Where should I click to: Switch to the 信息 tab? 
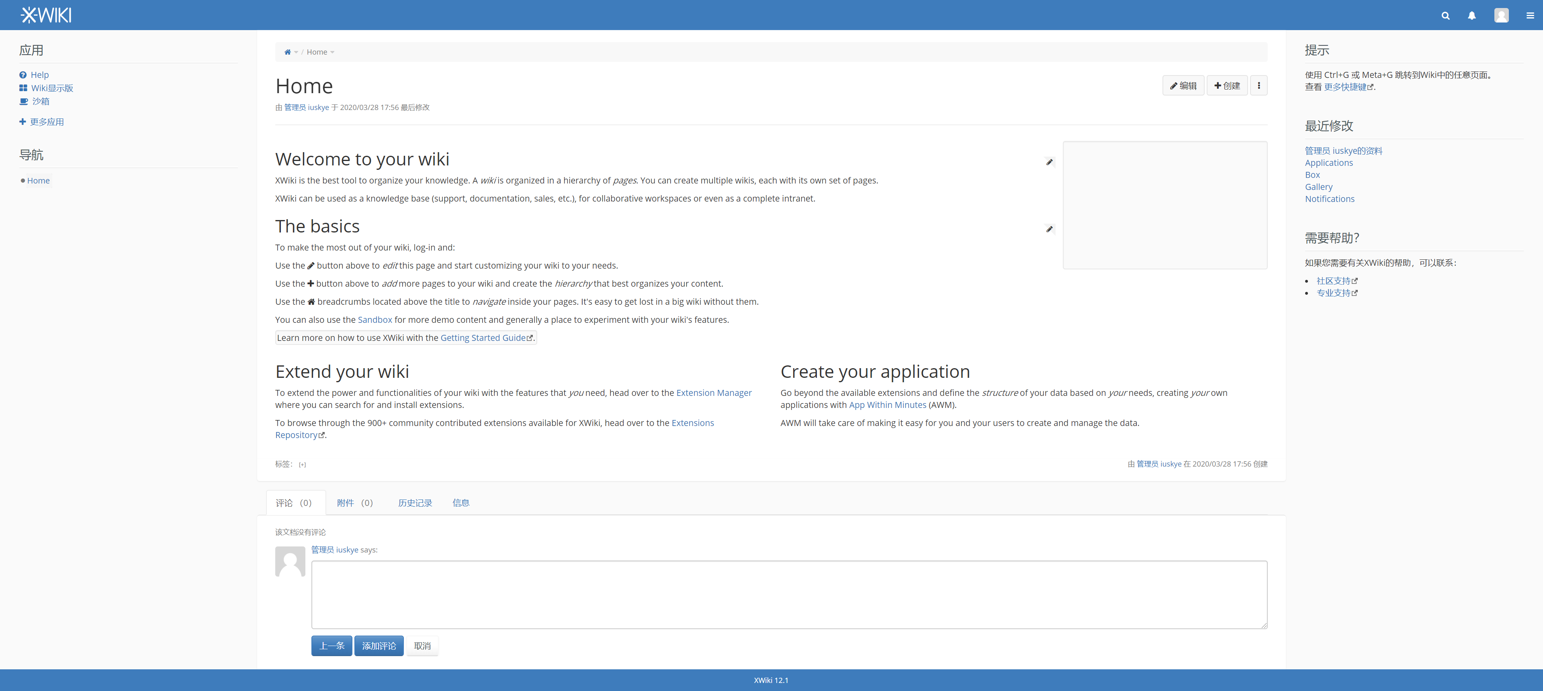click(460, 503)
